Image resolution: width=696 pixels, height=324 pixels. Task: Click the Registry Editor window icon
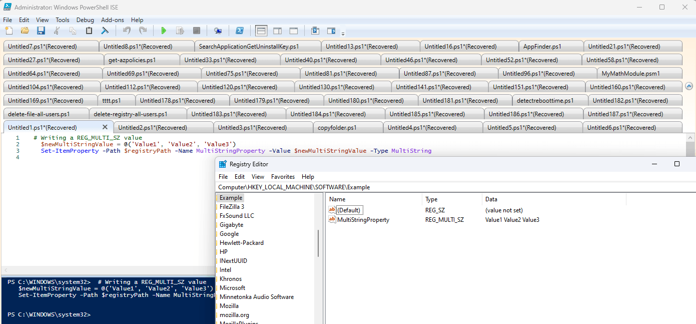click(x=223, y=164)
